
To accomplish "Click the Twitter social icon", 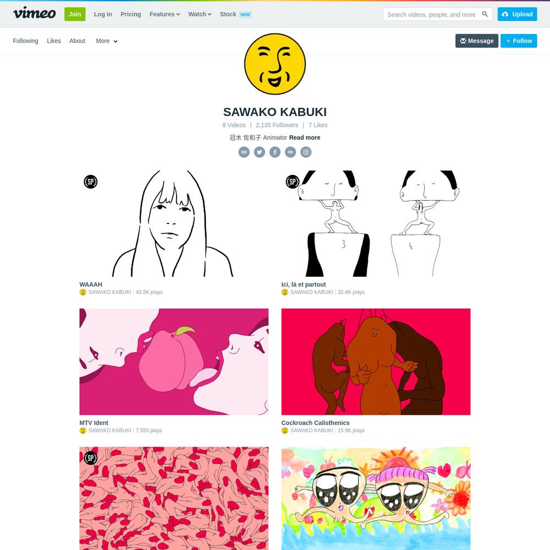I will (x=259, y=152).
